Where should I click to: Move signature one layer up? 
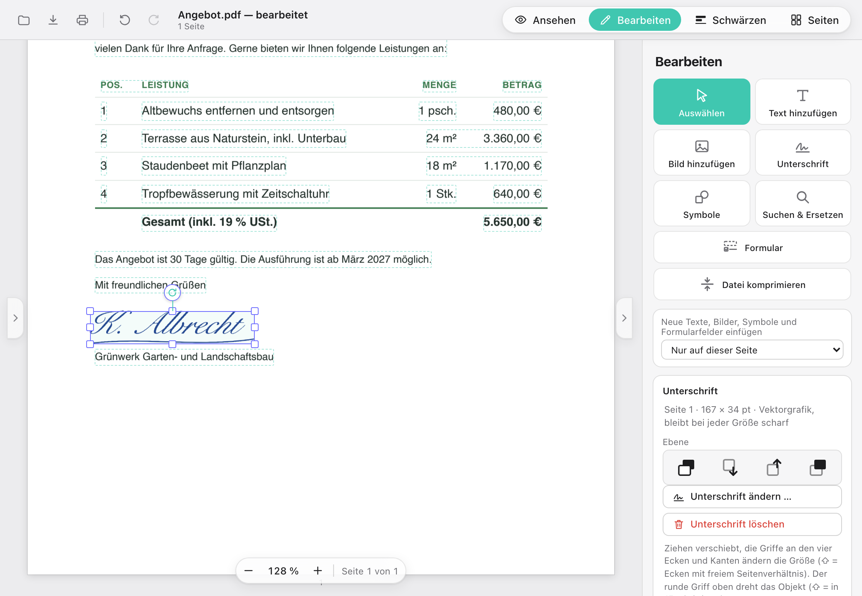773,467
